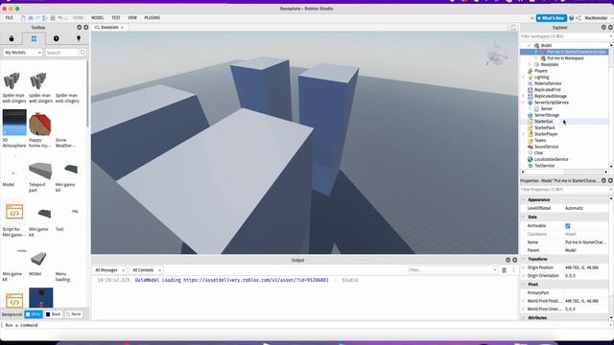Screen dimensions: 614x345
Task: Select the 3D Atmosphere model thumbnail
Action: click(14, 123)
